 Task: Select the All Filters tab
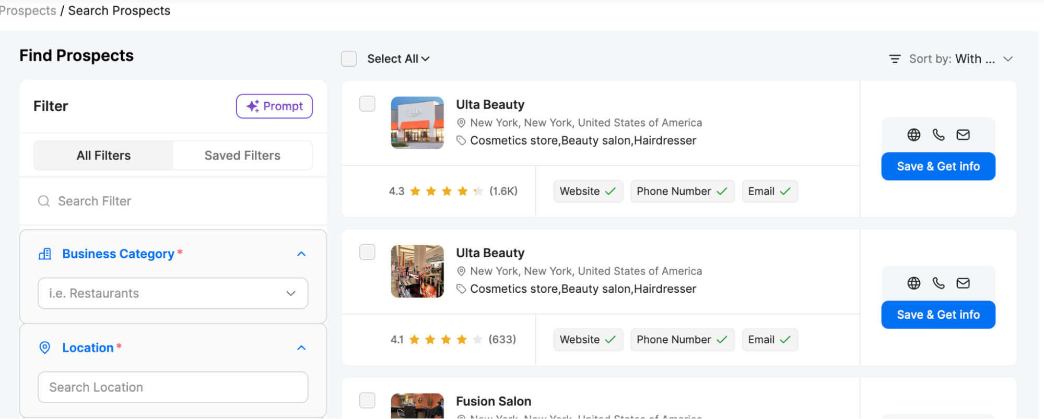click(x=103, y=155)
